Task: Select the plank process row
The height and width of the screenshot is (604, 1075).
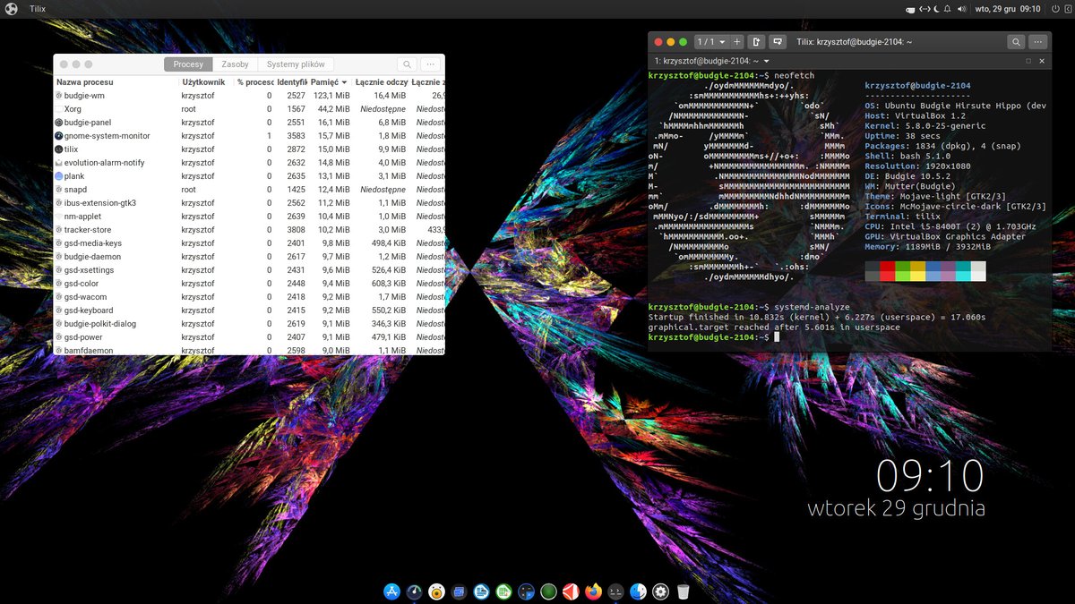Action: (249, 176)
